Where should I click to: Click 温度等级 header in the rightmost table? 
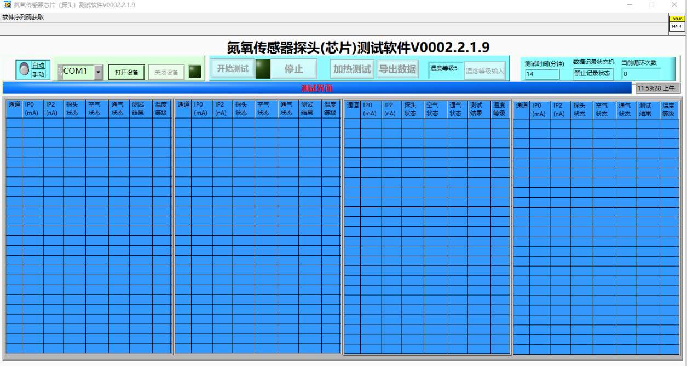point(669,110)
